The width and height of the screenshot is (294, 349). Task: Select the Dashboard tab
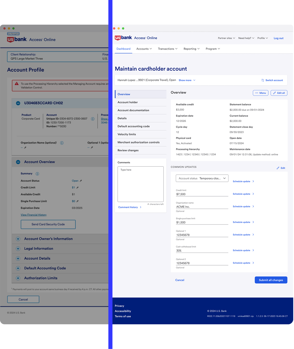[x=124, y=49]
